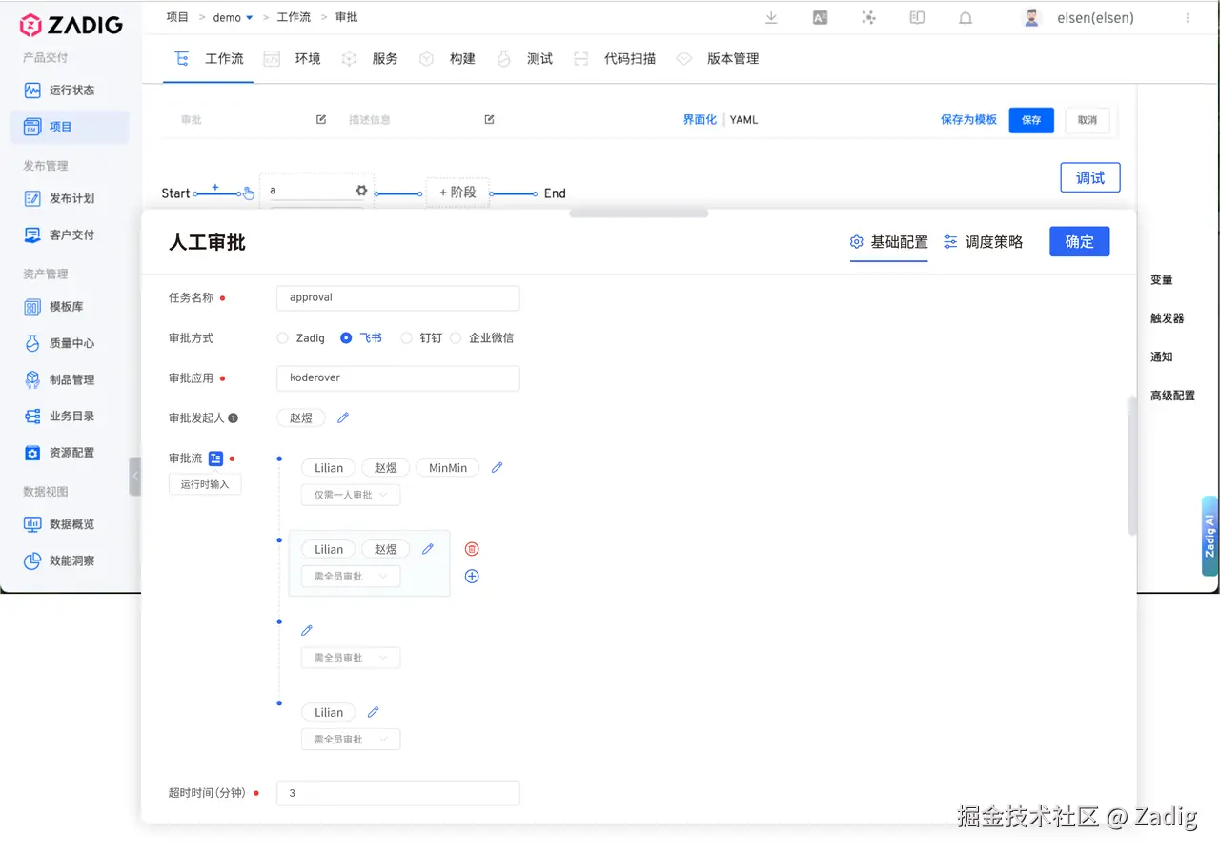The width and height of the screenshot is (1220, 855).
Task: Open 资源配置 in sidebar
Action: 70,453
